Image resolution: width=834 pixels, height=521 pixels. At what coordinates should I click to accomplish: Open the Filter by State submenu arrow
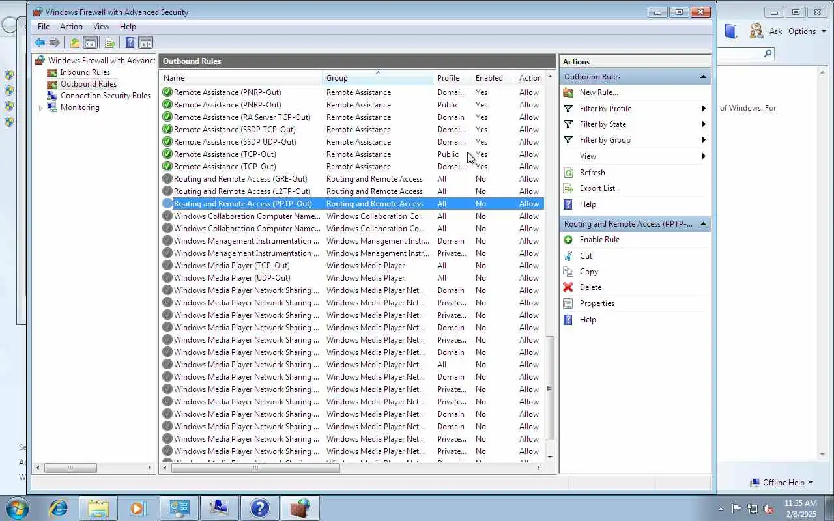(x=704, y=124)
